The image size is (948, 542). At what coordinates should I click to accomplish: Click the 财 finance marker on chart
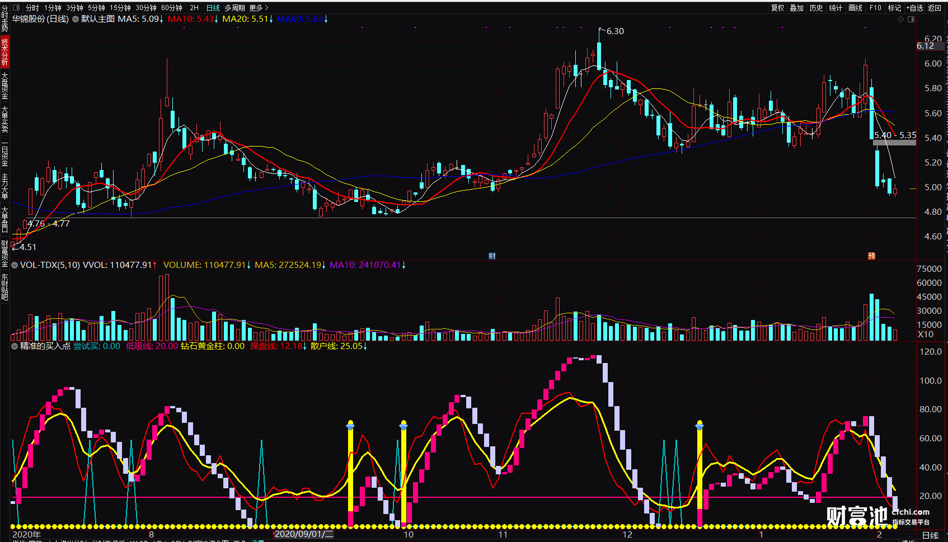pyautogui.click(x=492, y=256)
